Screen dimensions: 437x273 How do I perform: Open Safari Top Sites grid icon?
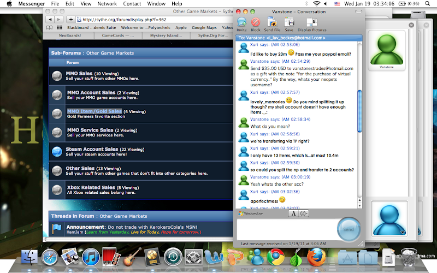(60, 28)
